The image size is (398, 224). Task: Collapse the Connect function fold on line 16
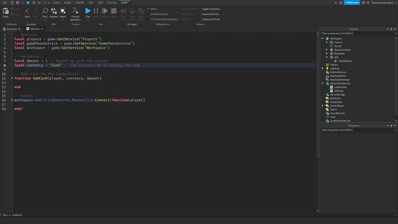click(12, 100)
